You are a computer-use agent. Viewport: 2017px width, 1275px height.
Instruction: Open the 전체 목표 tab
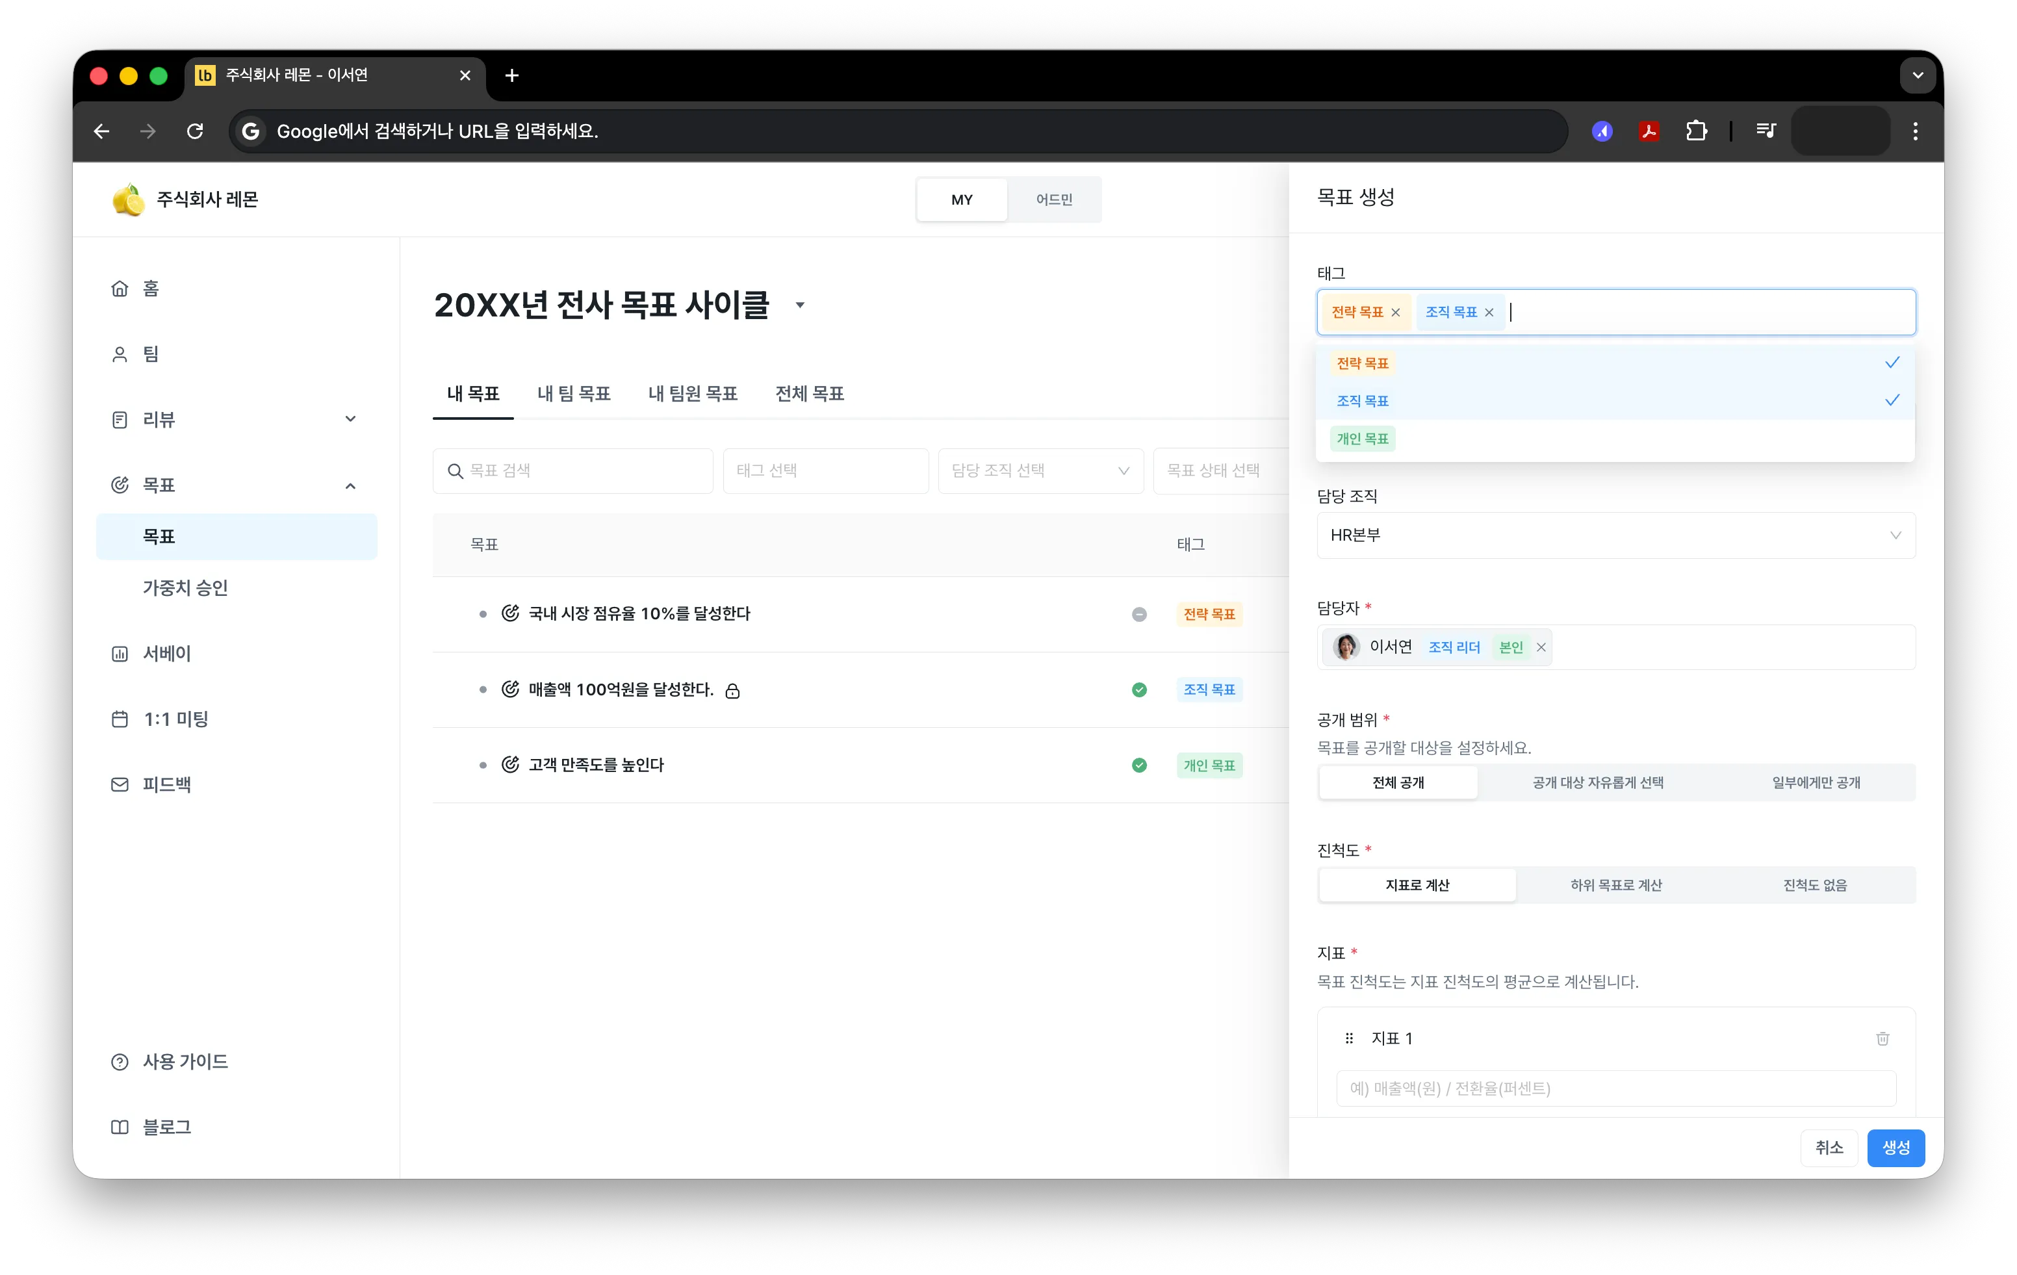[809, 394]
